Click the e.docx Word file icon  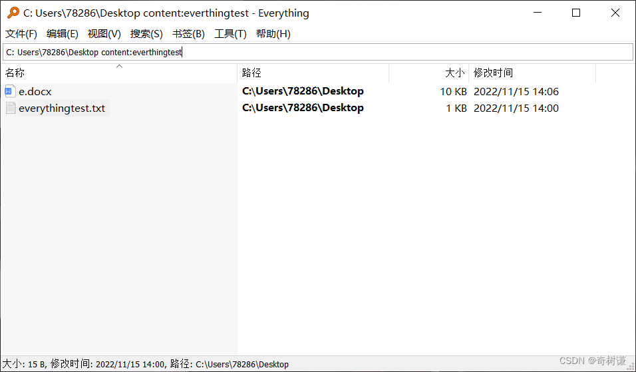tap(10, 91)
